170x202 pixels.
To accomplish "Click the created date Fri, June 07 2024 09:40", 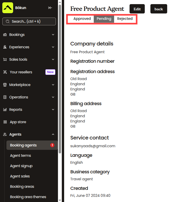I will tap(90, 196).
